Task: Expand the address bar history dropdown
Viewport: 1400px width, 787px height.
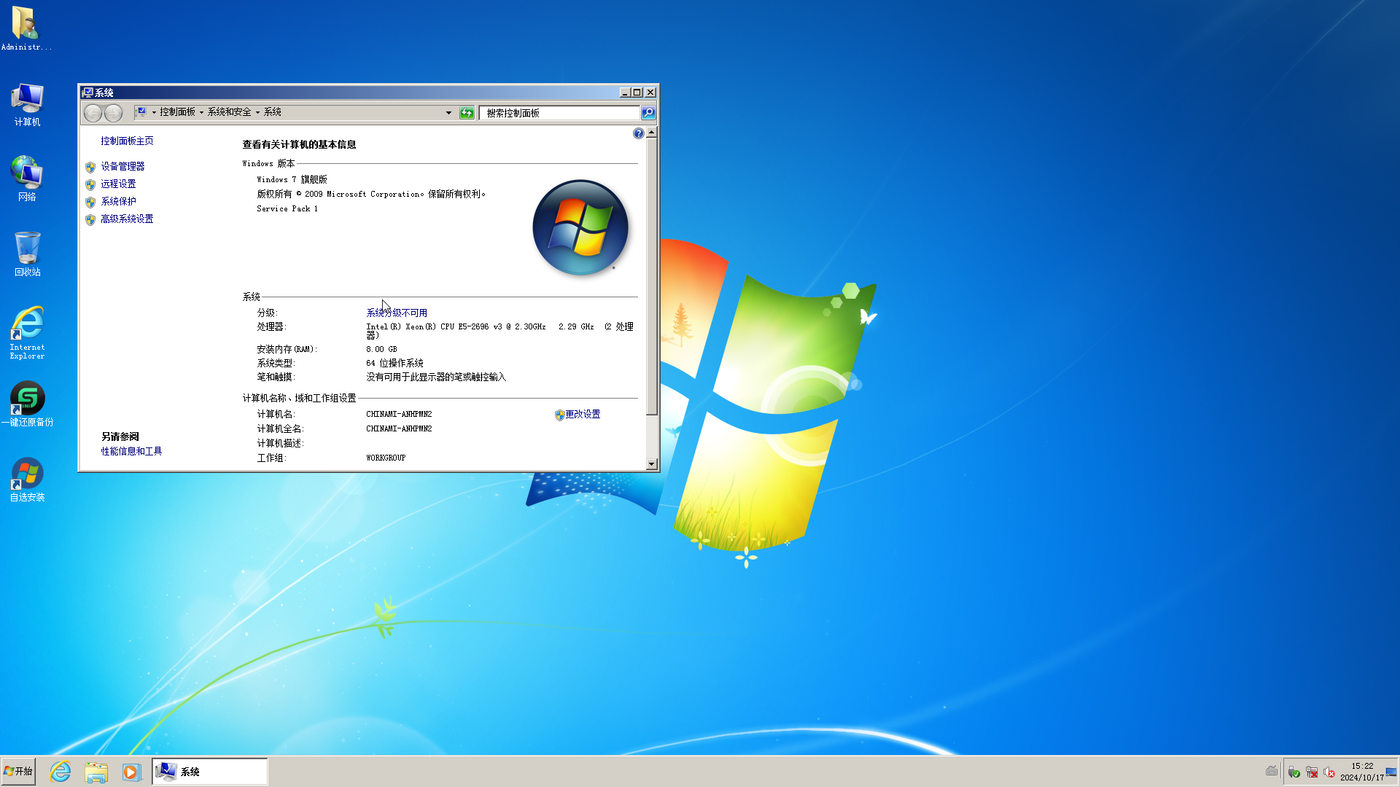Action: point(448,113)
